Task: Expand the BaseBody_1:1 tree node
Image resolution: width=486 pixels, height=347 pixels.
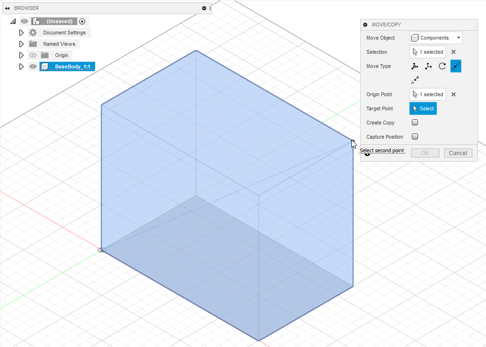Action: tap(21, 66)
